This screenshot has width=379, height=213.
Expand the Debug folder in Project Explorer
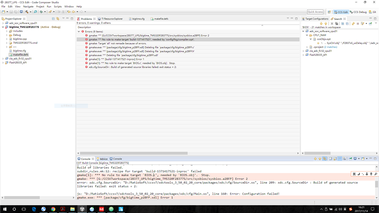[7, 35]
